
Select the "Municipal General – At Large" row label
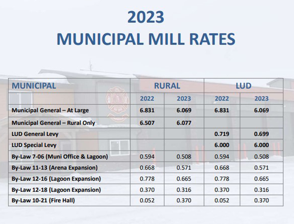50,110
